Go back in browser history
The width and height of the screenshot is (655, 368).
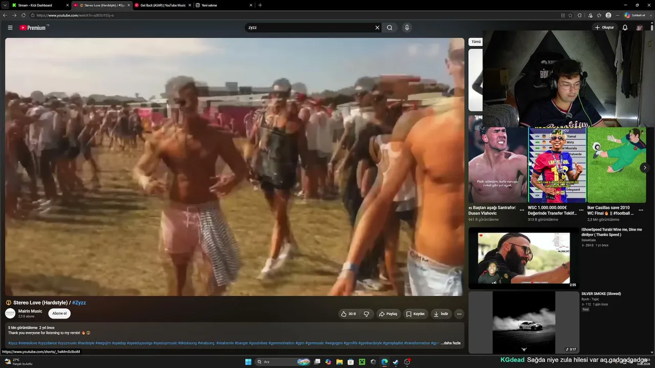(5, 15)
